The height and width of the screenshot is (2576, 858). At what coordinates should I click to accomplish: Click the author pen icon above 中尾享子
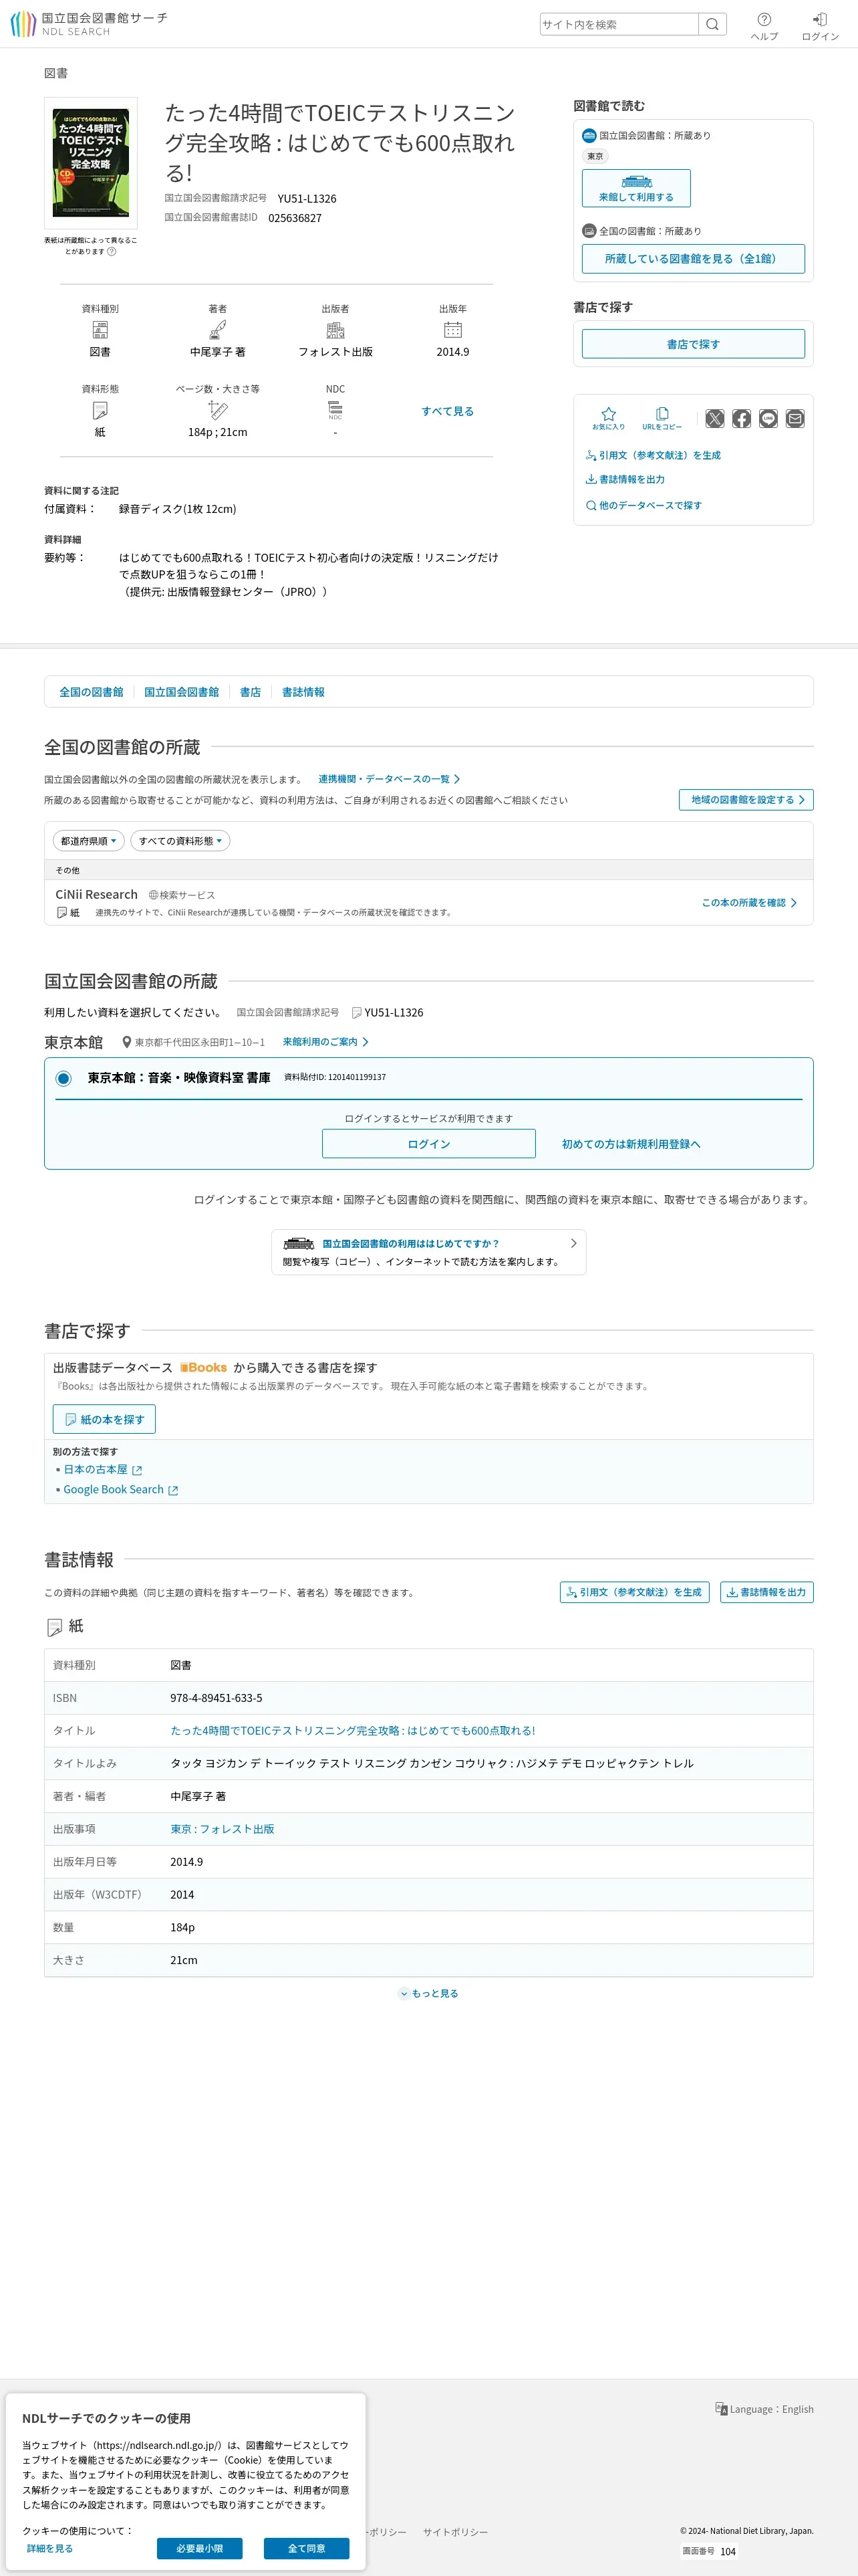coord(218,330)
